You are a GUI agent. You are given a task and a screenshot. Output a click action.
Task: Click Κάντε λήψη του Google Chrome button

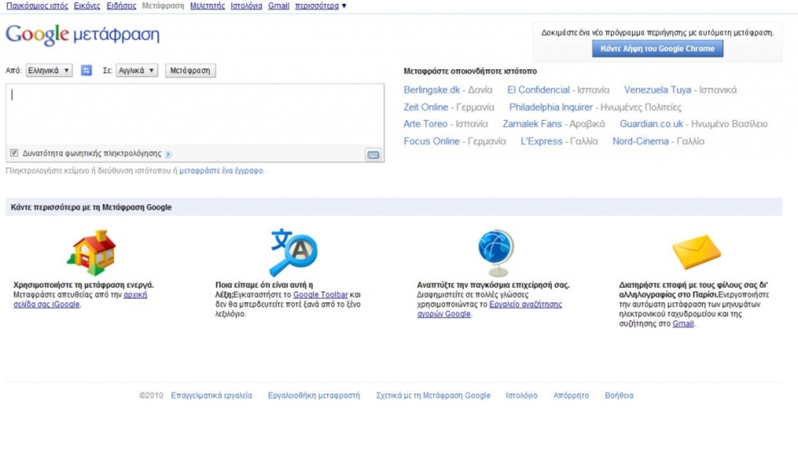tap(658, 49)
